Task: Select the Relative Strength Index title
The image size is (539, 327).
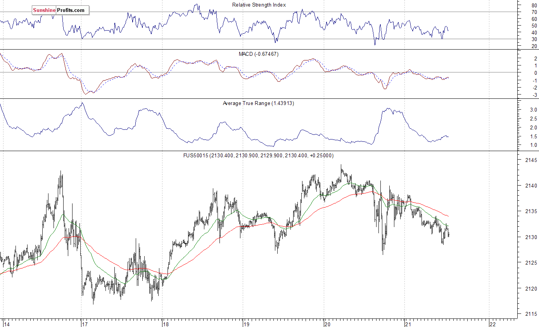Action: 259,5
